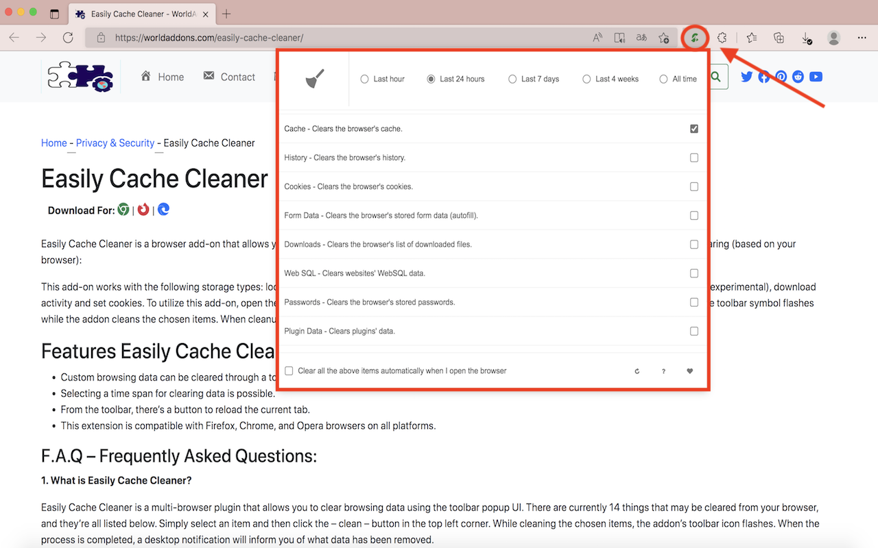Click the WorldAddons puzzle logo

pyautogui.click(x=80, y=77)
